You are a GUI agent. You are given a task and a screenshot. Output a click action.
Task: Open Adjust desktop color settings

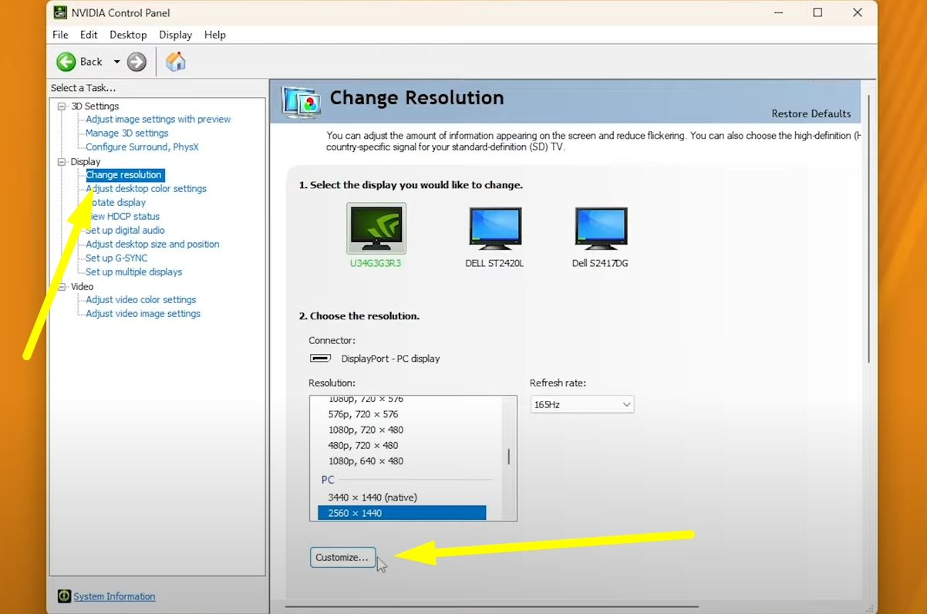point(146,189)
